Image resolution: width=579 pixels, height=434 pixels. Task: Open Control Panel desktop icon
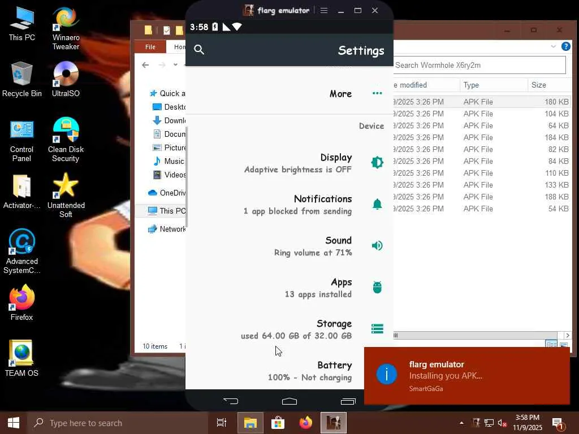[22, 141]
